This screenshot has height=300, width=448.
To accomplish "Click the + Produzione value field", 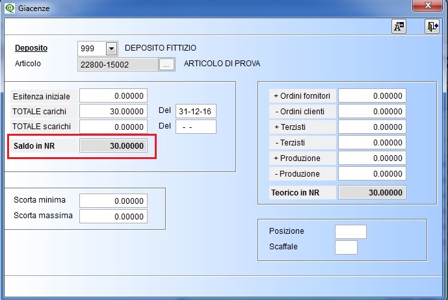I will [372, 158].
